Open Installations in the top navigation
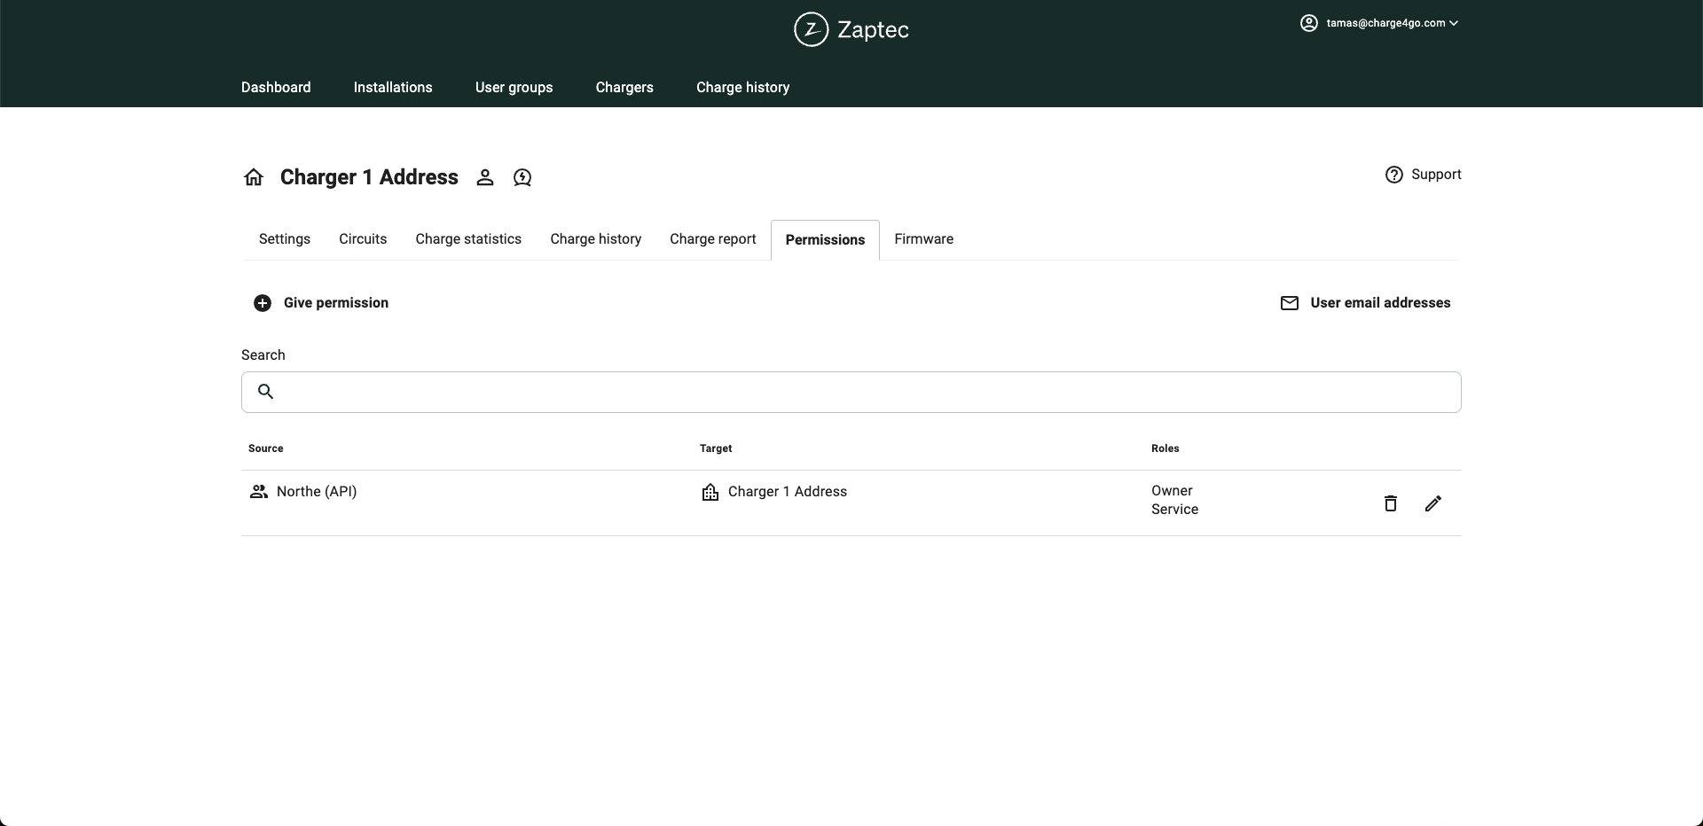This screenshot has height=826, width=1703. [x=393, y=87]
